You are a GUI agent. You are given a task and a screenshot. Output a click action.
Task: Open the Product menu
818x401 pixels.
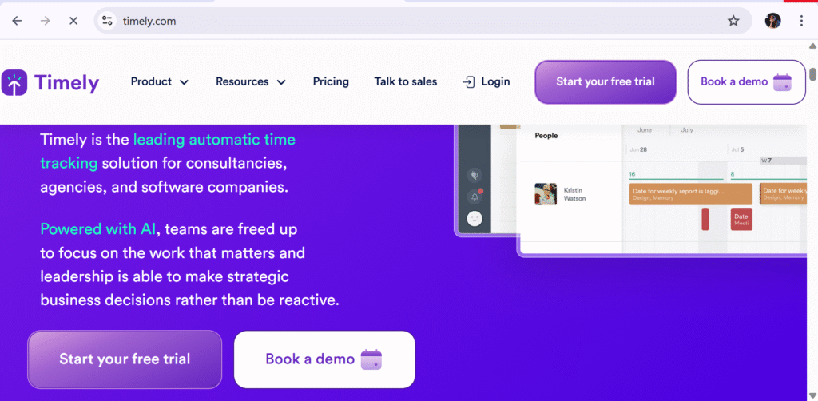pyautogui.click(x=159, y=81)
